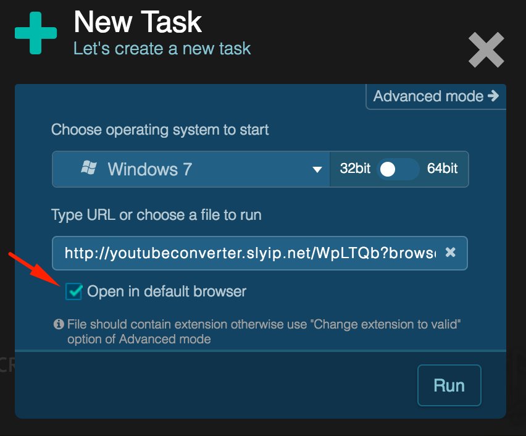Open the Windows 7 operating system dropdown
The width and height of the screenshot is (526, 436).
click(x=191, y=169)
